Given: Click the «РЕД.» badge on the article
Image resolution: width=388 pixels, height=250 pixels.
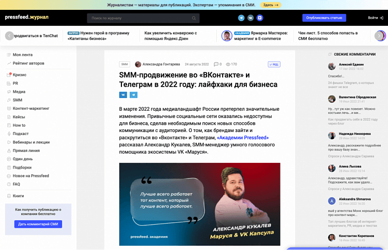Looking at the screenshot, I should pyautogui.click(x=274, y=64).
